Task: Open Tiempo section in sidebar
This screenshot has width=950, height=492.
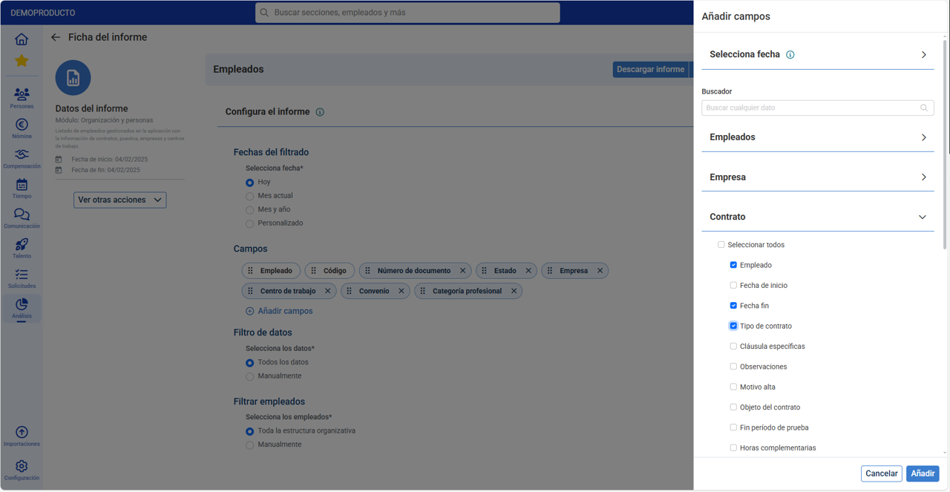Action: click(x=22, y=188)
